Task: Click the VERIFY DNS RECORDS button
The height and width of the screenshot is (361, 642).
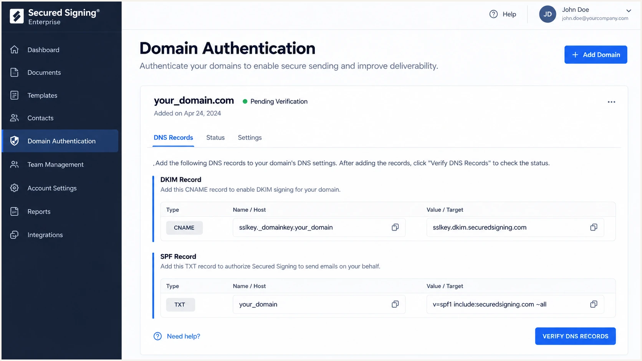Action: pos(575,336)
